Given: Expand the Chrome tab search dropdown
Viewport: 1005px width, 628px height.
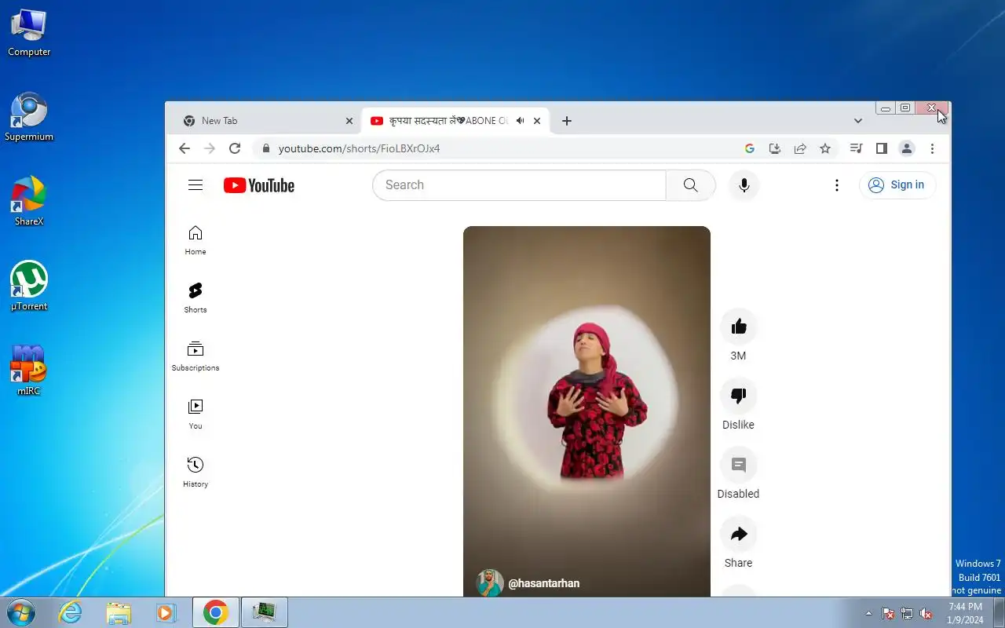Looking at the screenshot, I should click(858, 121).
